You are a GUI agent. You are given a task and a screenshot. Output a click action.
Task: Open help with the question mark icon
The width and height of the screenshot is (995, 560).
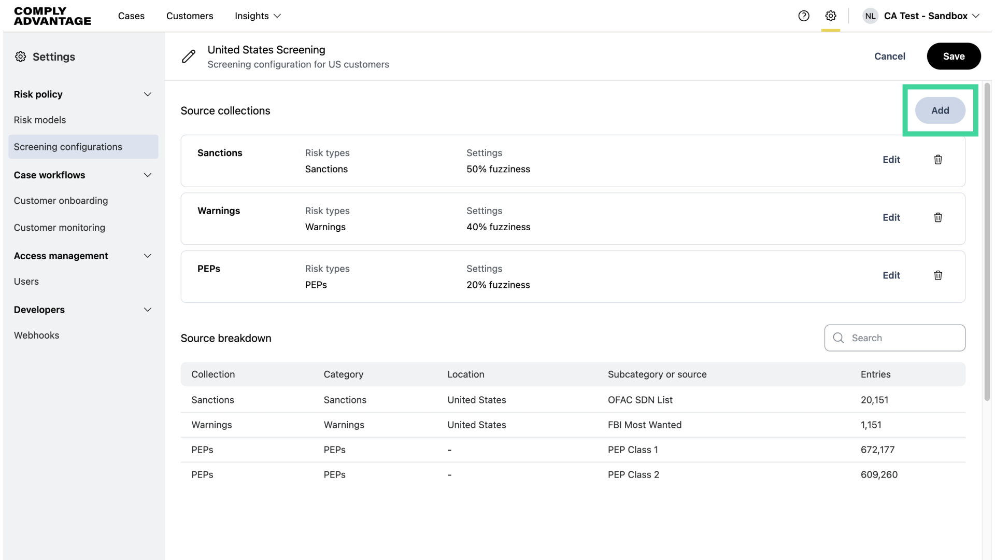(804, 16)
